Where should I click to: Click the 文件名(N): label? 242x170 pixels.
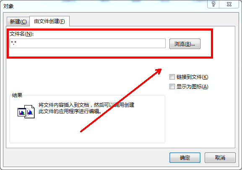(x=21, y=34)
